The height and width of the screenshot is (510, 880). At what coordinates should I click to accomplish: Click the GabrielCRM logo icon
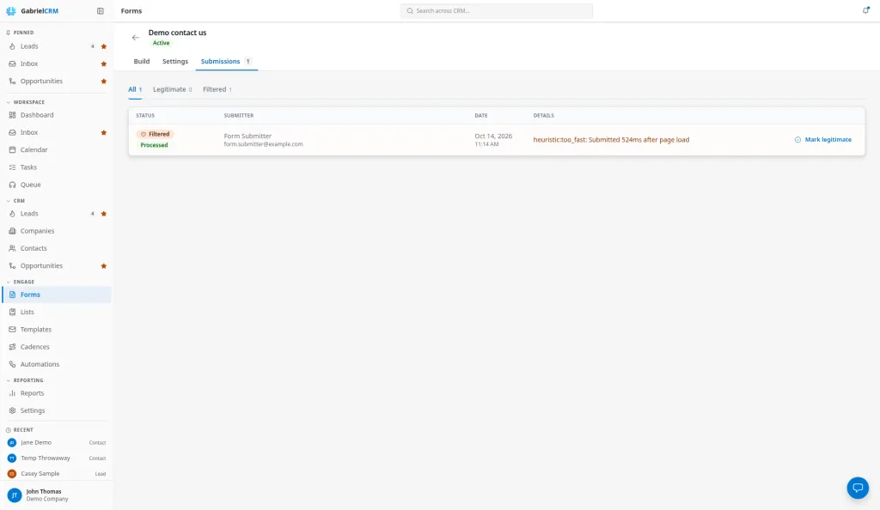click(10, 10)
